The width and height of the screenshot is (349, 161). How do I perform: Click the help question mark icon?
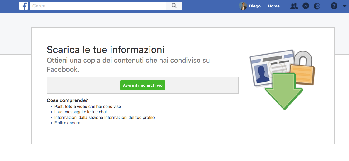click(334, 6)
